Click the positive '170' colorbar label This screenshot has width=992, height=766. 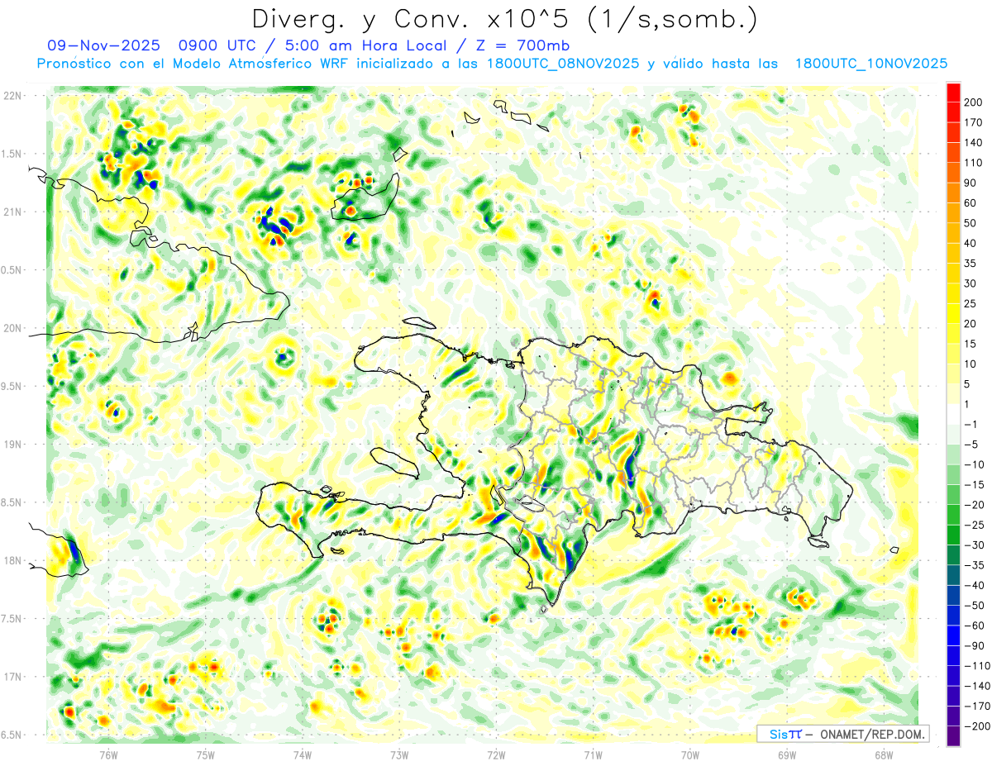pos(973,122)
